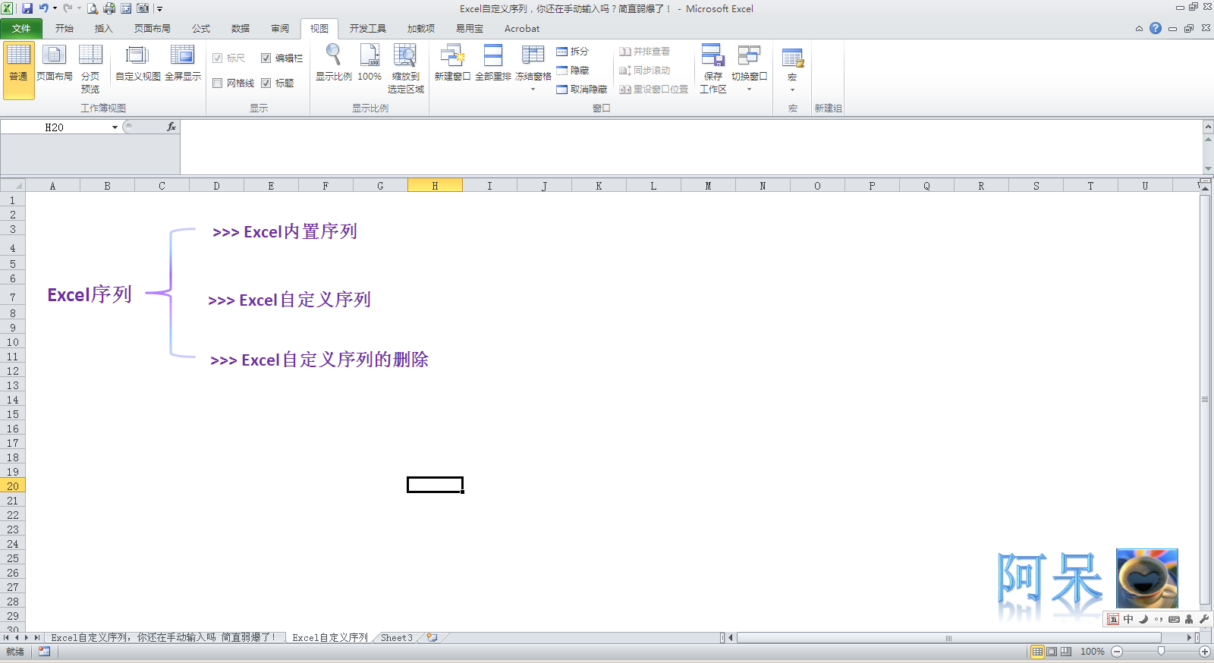The width and height of the screenshot is (1214, 663).
Task: Zoom to Selection (缩放到选定区域)
Action: (x=406, y=70)
